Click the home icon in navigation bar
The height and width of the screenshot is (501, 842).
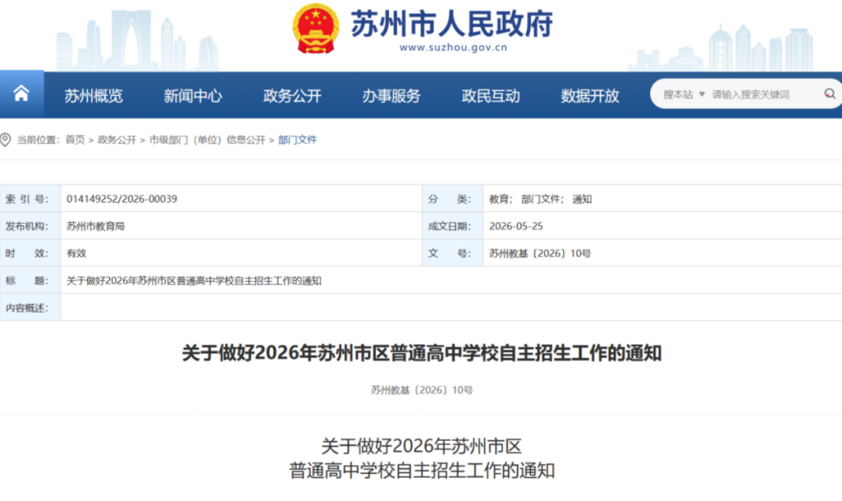[x=21, y=93]
